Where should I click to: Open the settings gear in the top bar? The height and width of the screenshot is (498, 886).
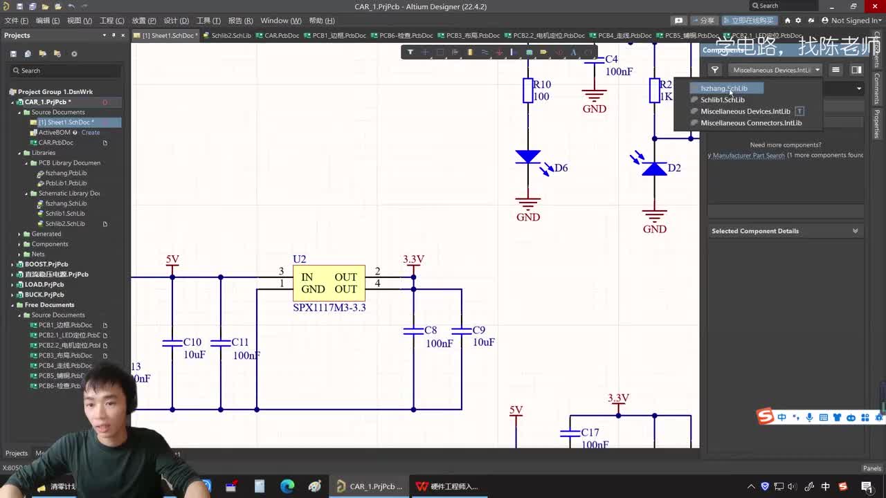click(x=798, y=21)
